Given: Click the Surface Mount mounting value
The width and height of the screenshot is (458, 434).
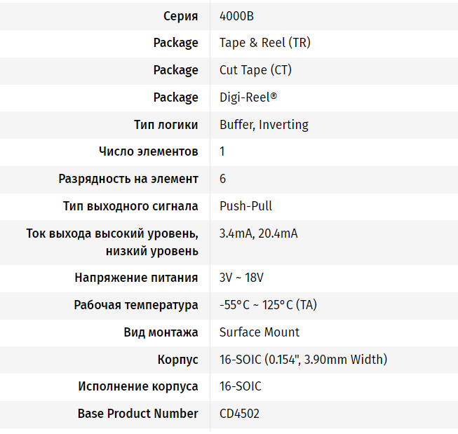Looking at the screenshot, I should tap(259, 332).
